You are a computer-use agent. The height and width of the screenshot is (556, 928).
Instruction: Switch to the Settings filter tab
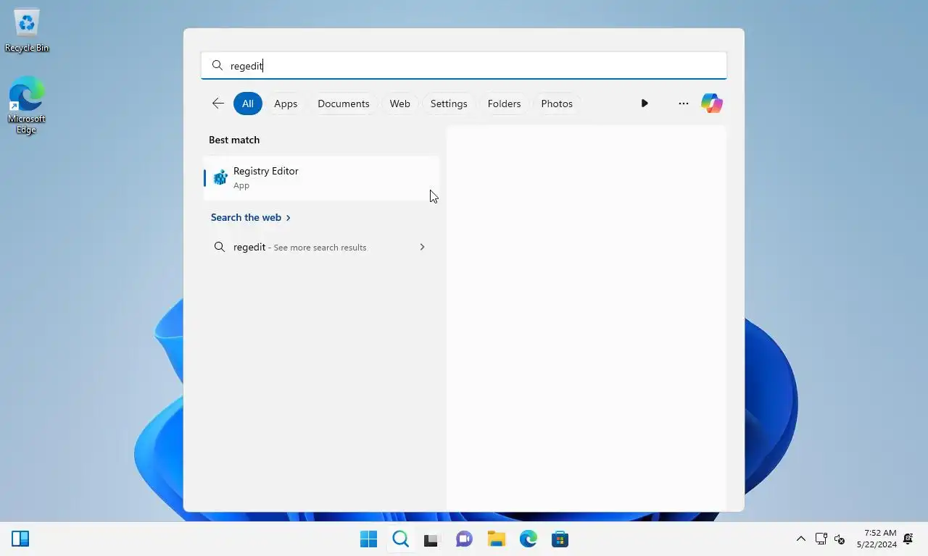coord(449,104)
